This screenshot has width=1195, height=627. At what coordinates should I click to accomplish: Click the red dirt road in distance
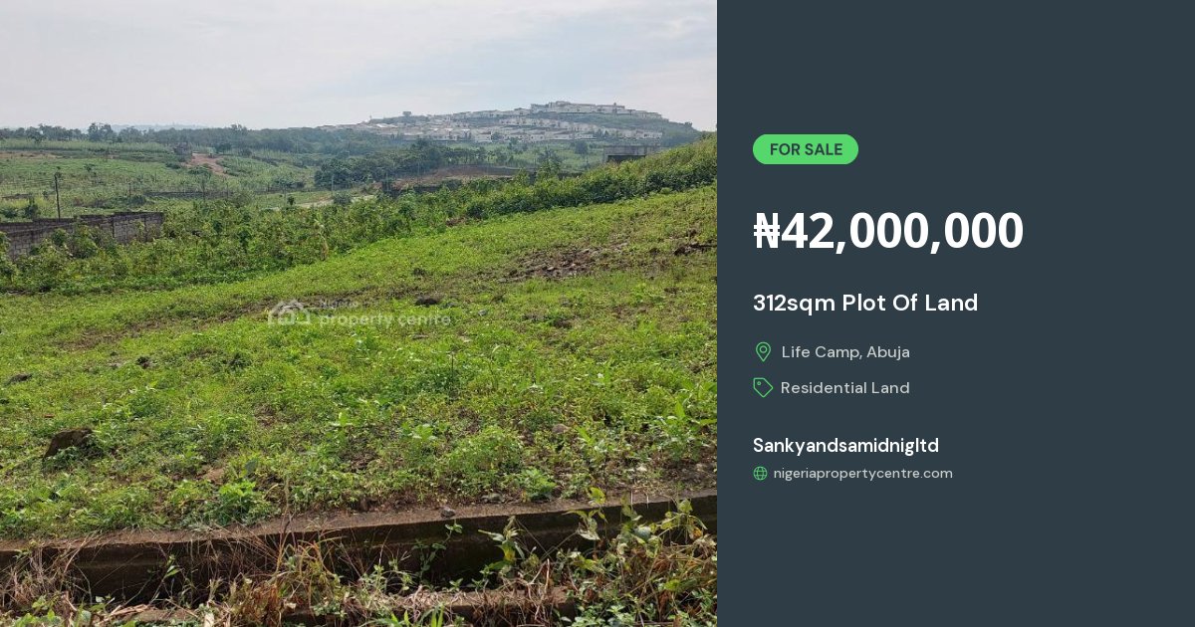(x=210, y=163)
